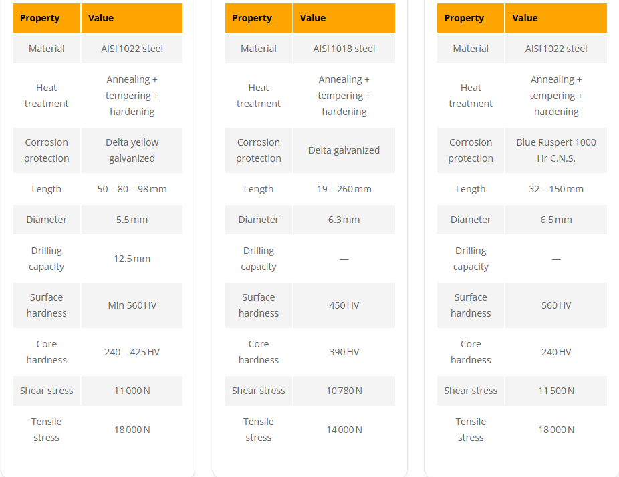This screenshot has width=619, height=477.
Task: Select the 240 – 425 HV core hardness value
Action: click(x=132, y=352)
